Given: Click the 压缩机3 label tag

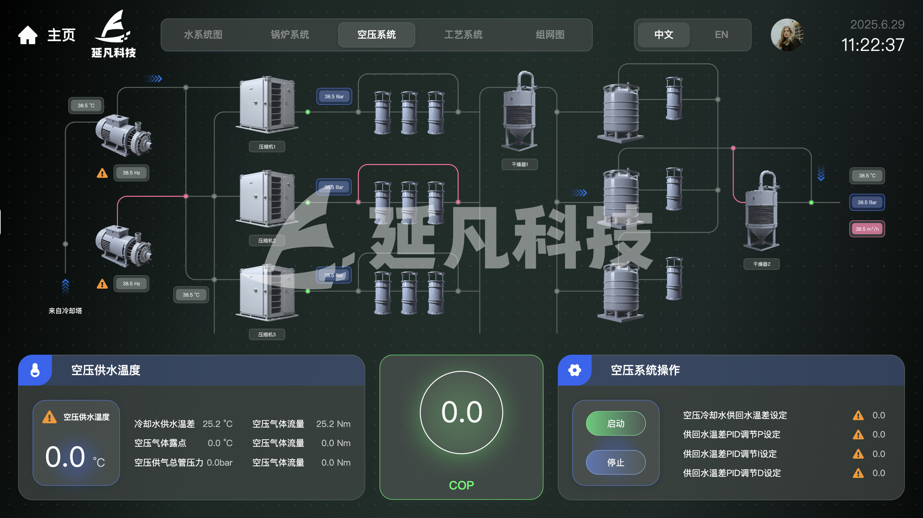Looking at the screenshot, I should tap(267, 334).
